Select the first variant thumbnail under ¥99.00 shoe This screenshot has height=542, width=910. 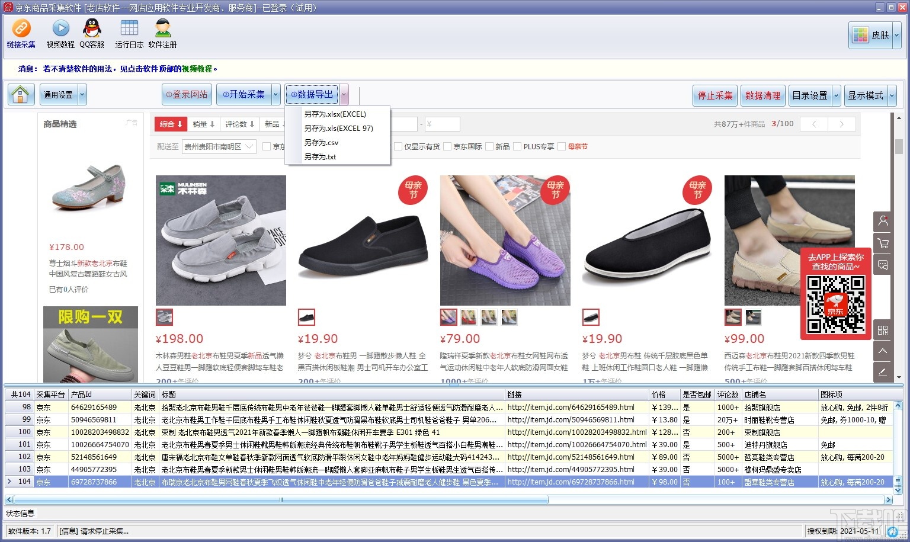click(x=733, y=317)
